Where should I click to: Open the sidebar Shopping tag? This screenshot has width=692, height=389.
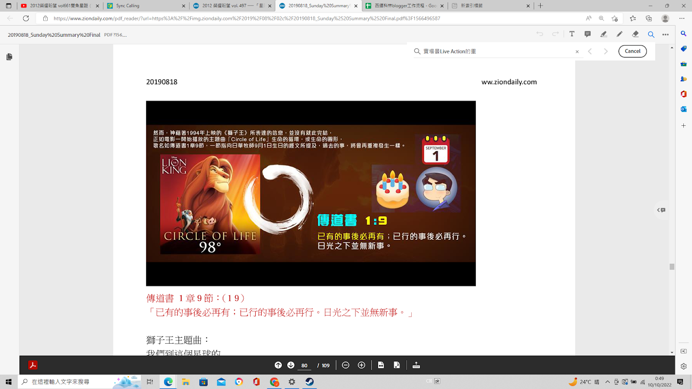point(683,49)
